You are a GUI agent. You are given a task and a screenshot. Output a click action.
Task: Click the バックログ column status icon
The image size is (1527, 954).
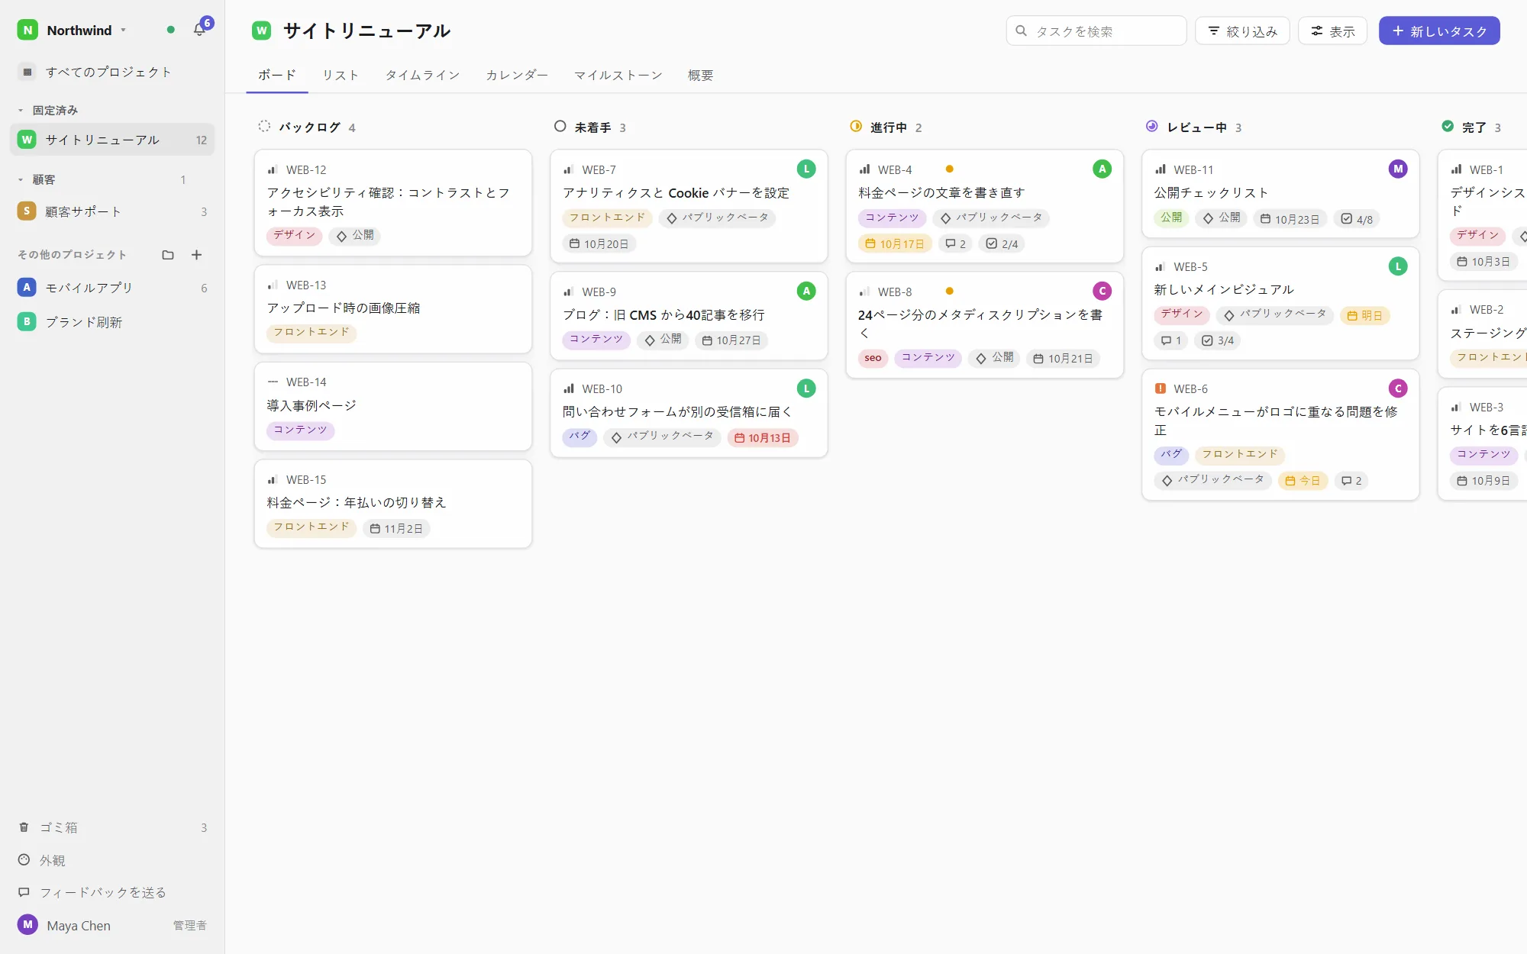264,127
